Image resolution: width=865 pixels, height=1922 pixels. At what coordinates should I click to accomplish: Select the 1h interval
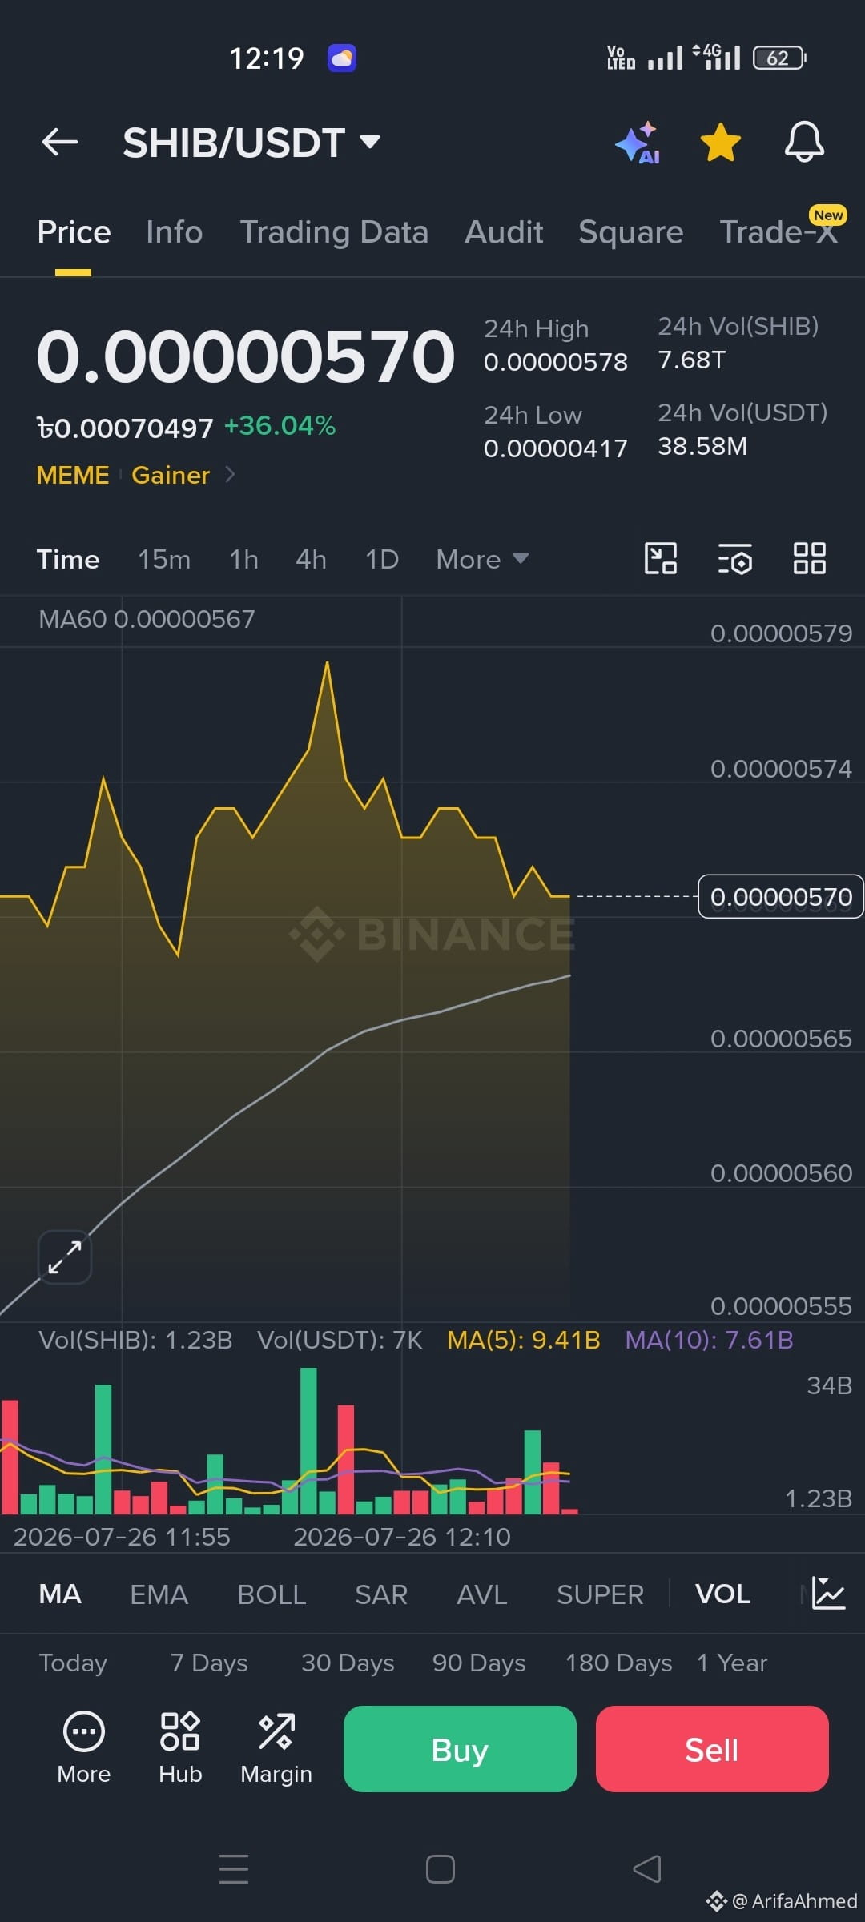pos(243,559)
